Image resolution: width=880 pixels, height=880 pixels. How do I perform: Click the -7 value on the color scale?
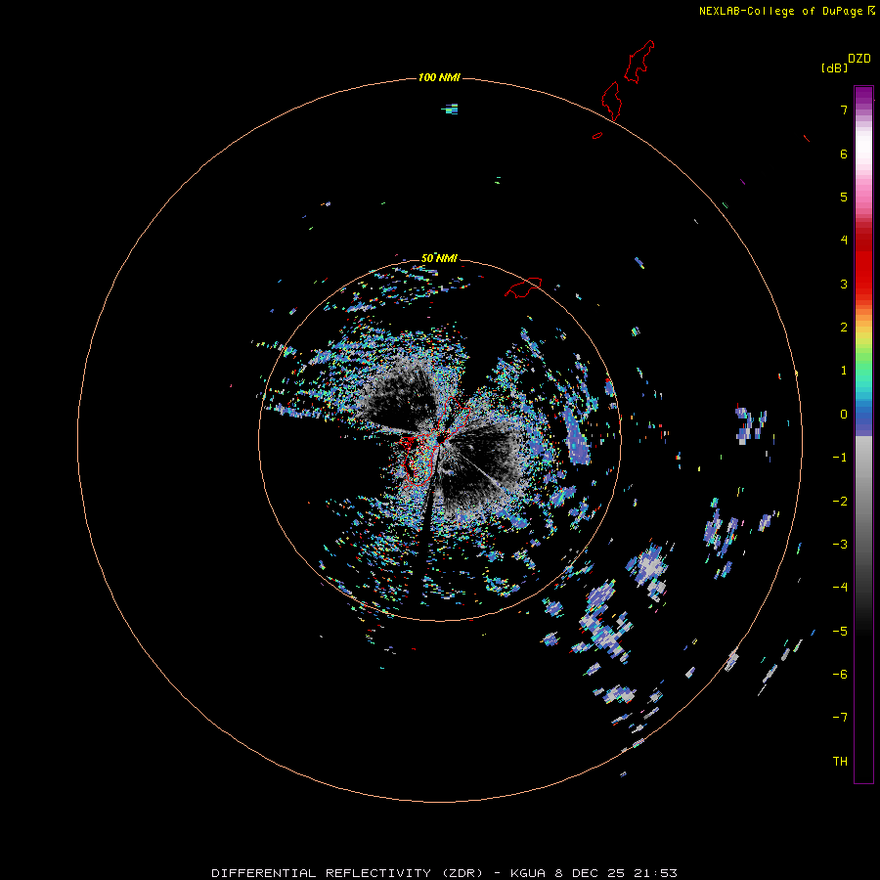point(840,718)
